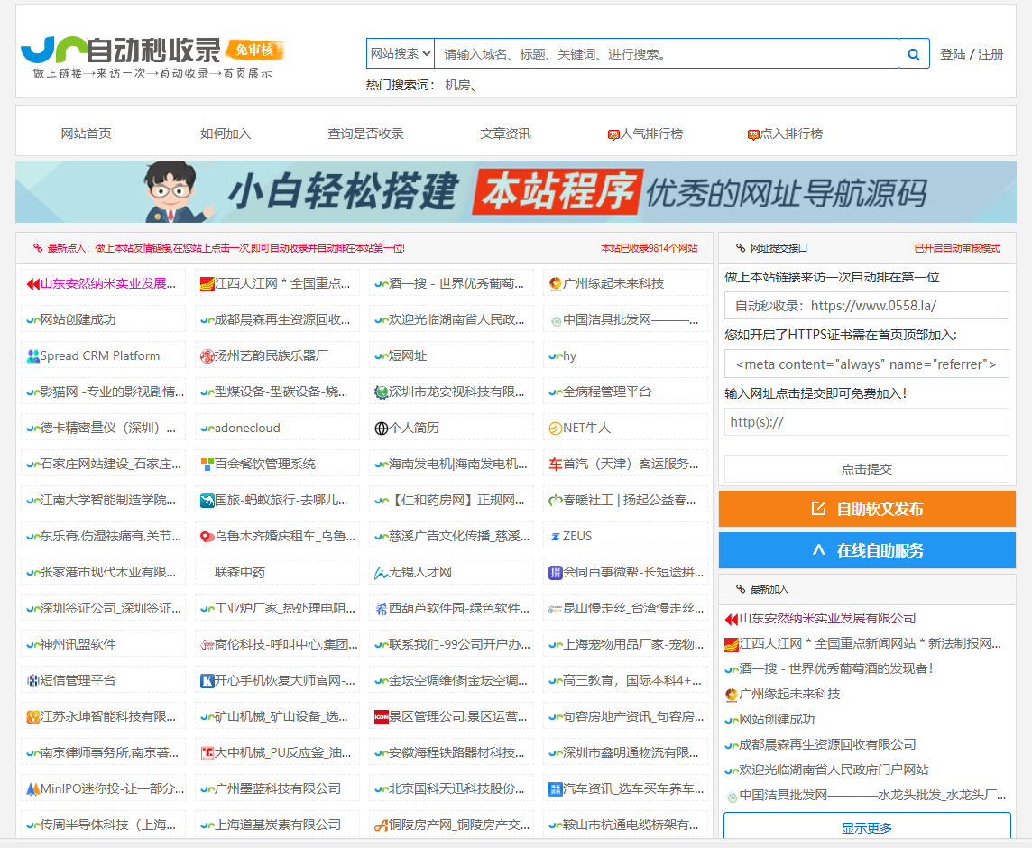Click the 铜陵房产网 orange favicon
Screen dimensions: 1032x848
381,825
